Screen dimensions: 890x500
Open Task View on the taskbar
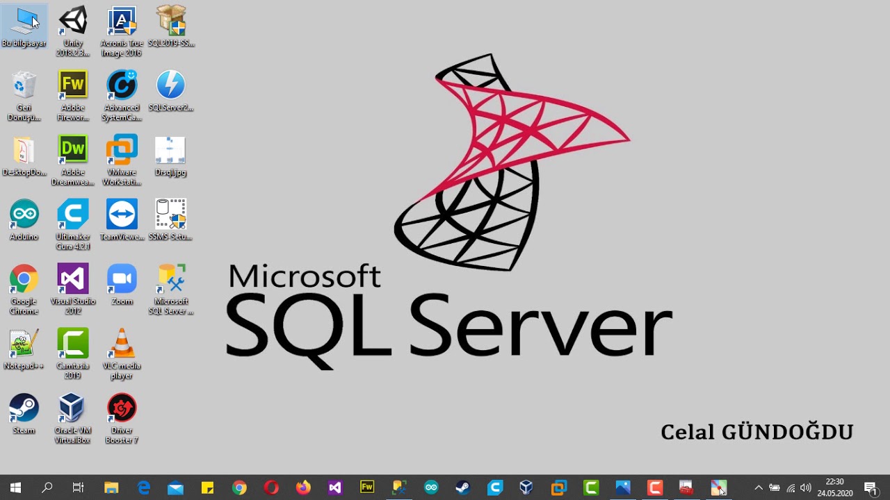[79, 487]
